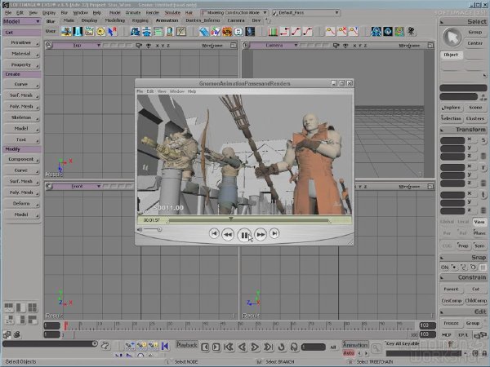Open the Camera viewport view dropdown
The image size is (490, 367).
pyautogui.click(x=274, y=46)
